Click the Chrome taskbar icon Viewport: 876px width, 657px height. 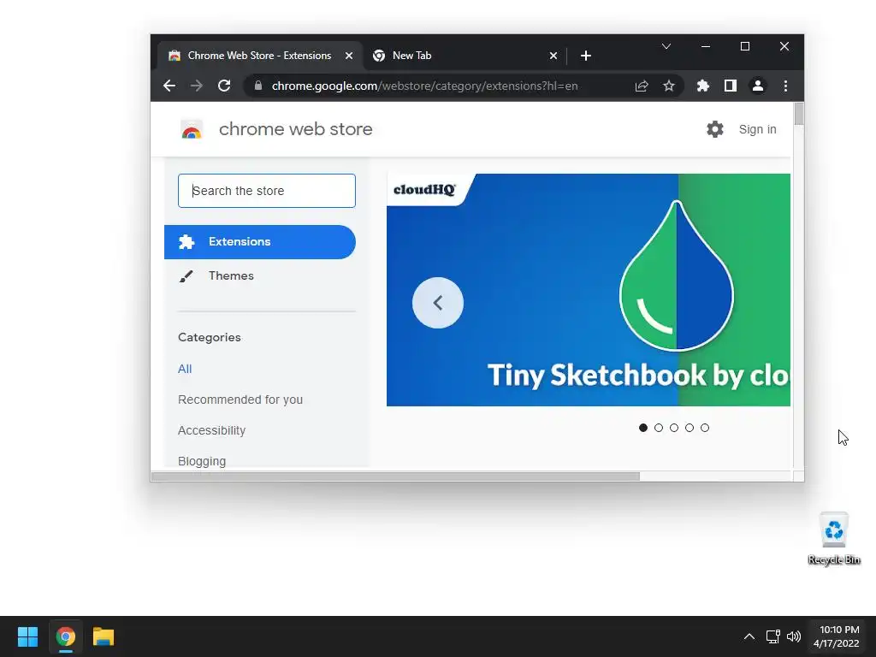point(65,636)
